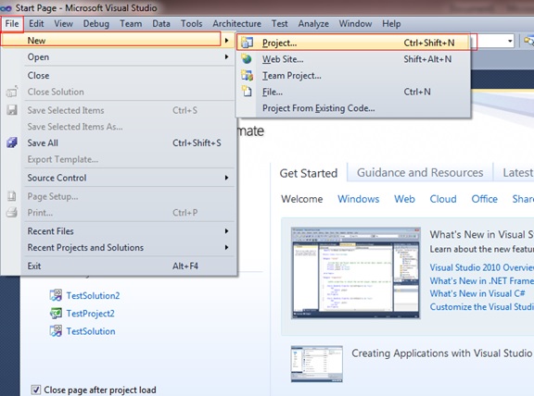The width and height of the screenshot is (534, 396).
Task: Open Visual Studio 2010 Overview link
Action: [x=481, y=267]
